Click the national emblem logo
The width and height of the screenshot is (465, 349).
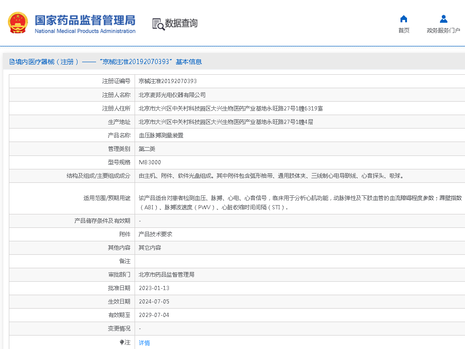point(18,23)
